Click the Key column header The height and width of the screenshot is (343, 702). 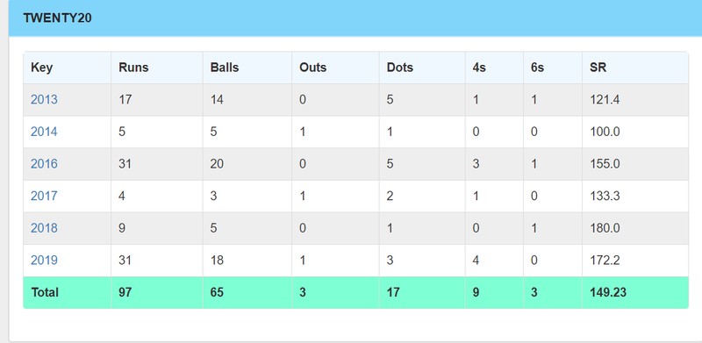41,68
